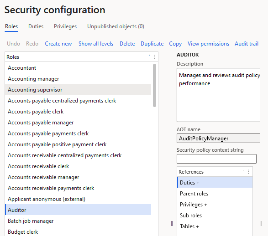Open the Unpublished objects (0) tab

[x=116, y=26]
